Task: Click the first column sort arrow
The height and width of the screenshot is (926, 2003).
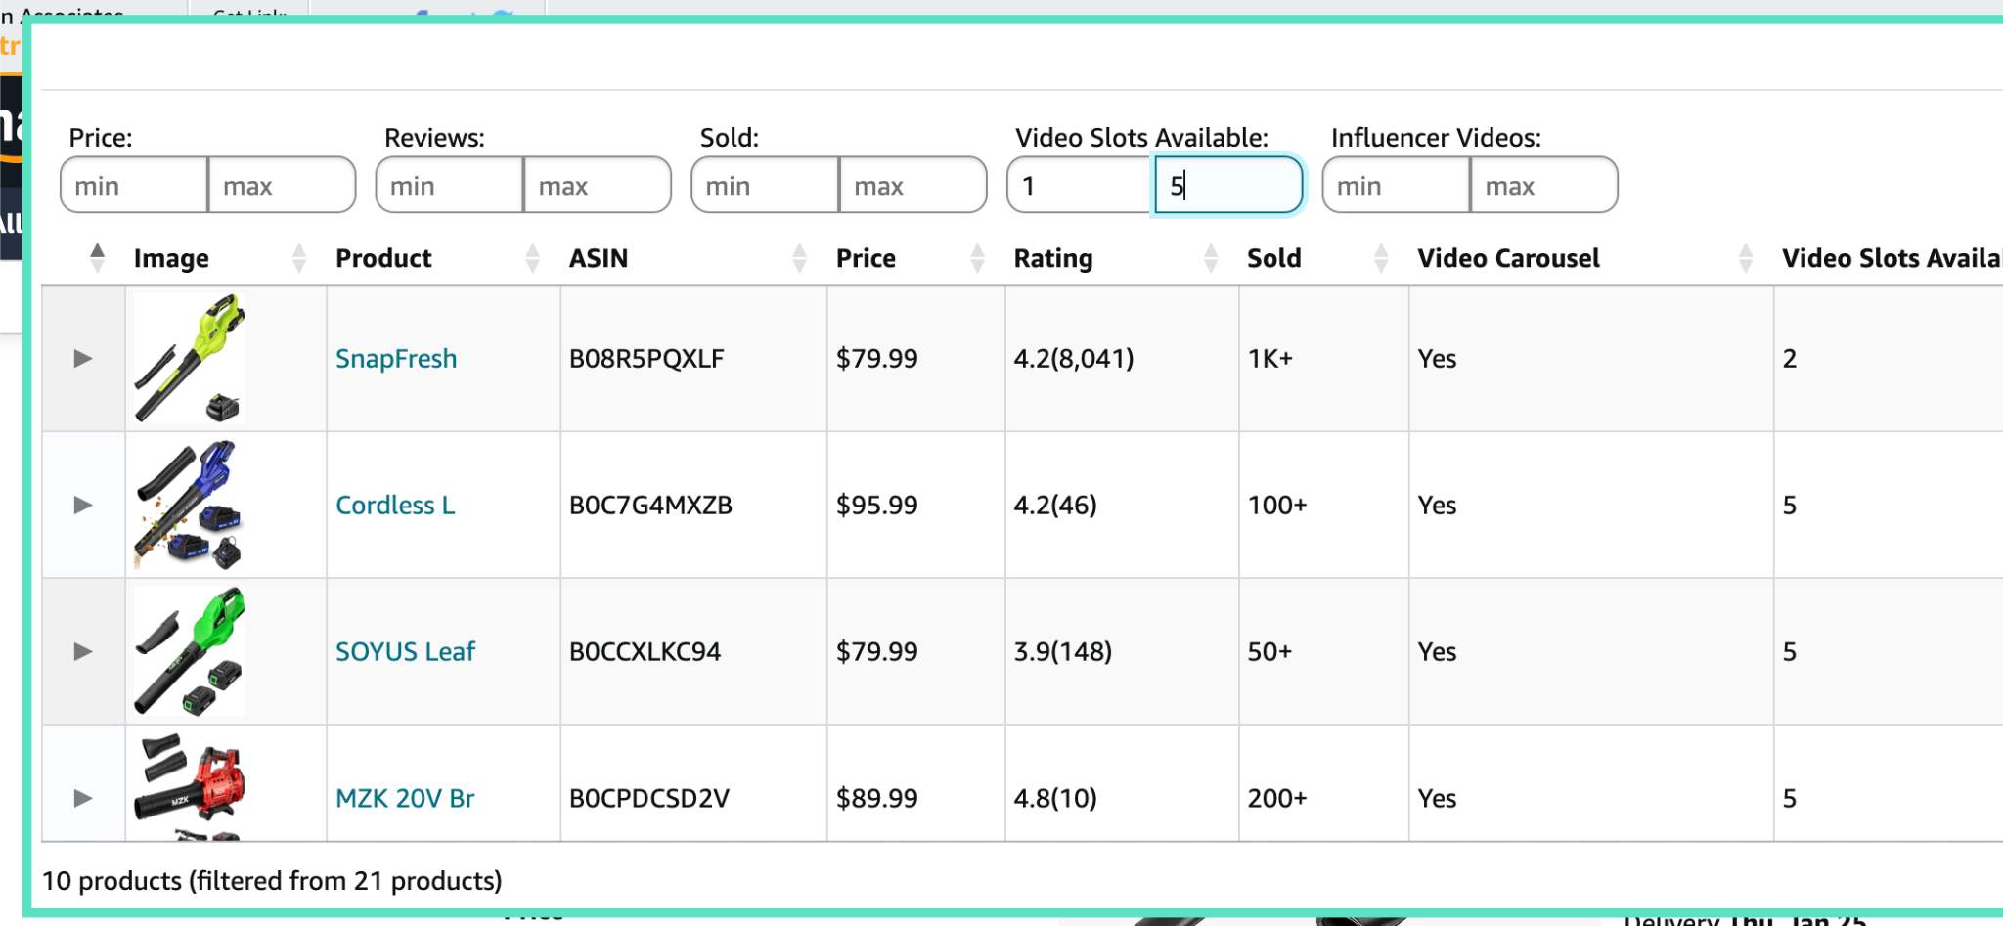Action: [97, 257]
